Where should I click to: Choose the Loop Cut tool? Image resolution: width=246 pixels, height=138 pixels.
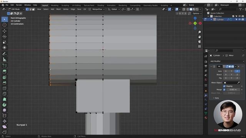click(x=5, y=88)
